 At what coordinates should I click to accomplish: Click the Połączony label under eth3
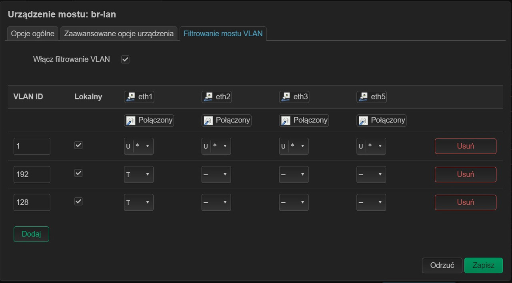(x=310, y=120)
